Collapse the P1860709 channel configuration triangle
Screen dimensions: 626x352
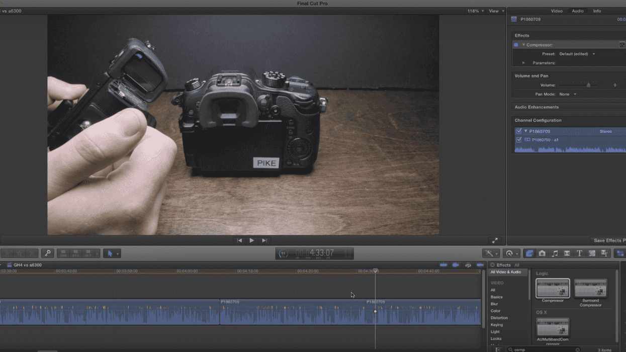coord(526,131)
